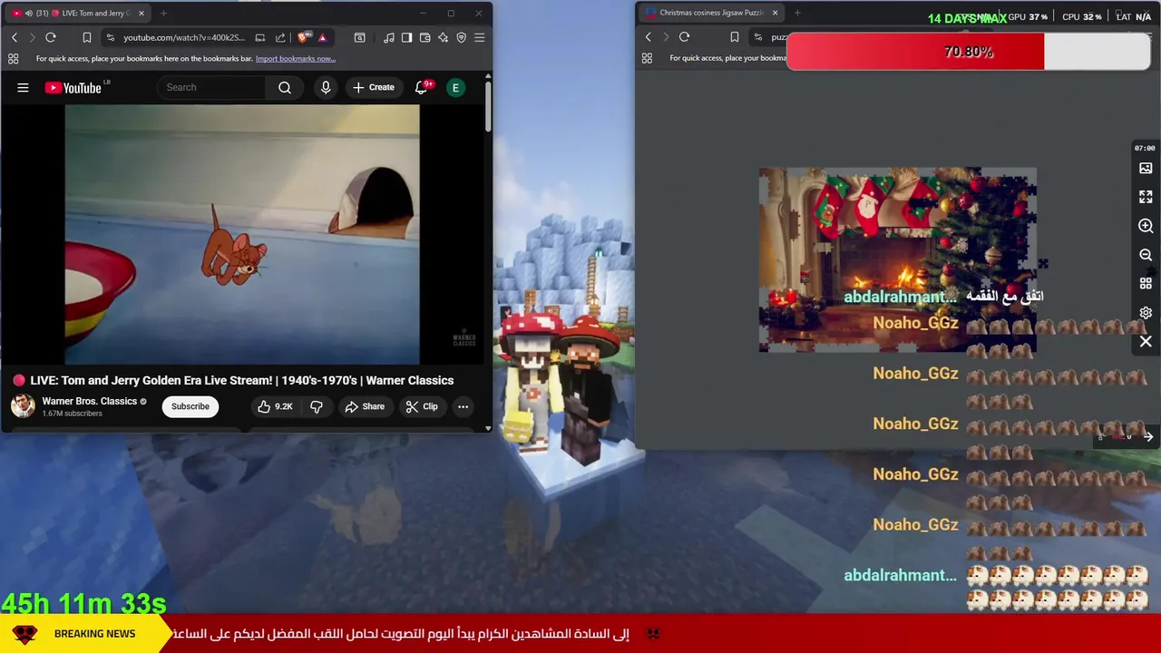Click the 1.67M subscribers text

click(72, 414)
